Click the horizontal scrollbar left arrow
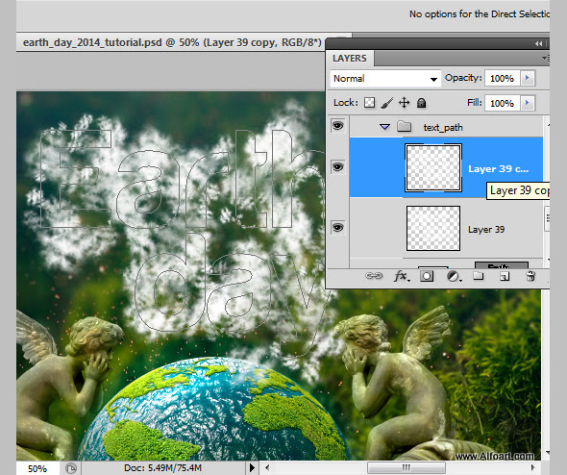567x475 pixels. coord(267,467)
